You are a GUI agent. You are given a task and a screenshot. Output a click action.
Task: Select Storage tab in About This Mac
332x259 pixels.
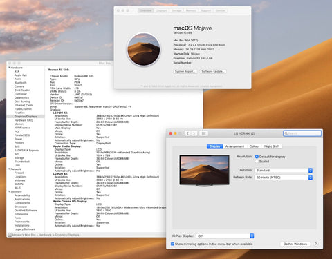pos(176,10)
